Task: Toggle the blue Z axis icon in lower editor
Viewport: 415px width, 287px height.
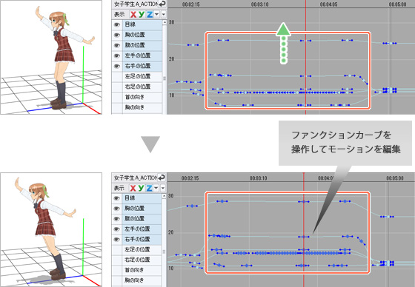Action: 149,188
